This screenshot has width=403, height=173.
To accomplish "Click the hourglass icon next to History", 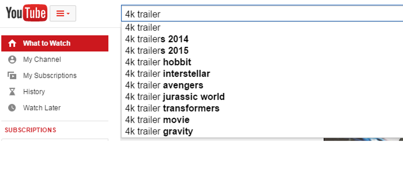I will pyautogui.click(x=12, y=91).
